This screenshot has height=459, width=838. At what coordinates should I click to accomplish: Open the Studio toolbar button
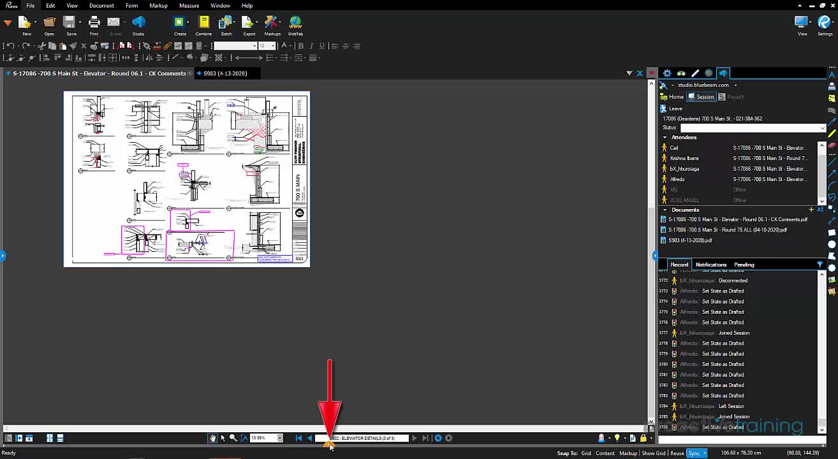click(x=138, y=23)
